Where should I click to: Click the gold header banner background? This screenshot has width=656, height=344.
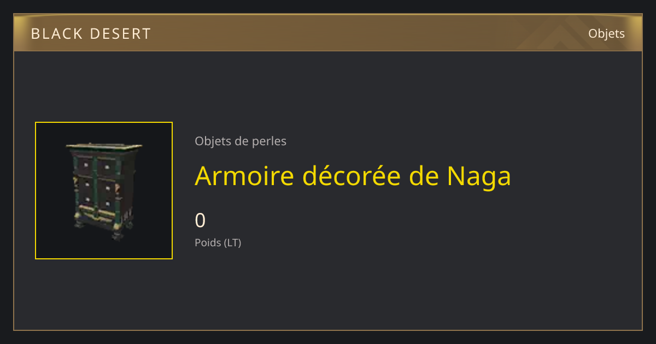328,33
